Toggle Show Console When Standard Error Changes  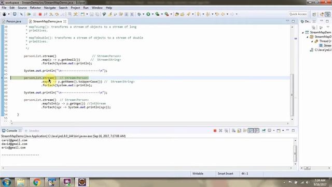pos(256,130)
